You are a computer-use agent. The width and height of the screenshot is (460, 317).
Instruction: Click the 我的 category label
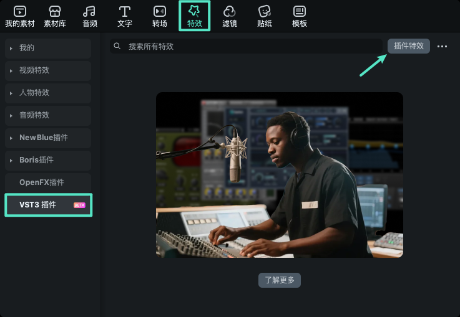pyautogui.click(x=27, y=48)
